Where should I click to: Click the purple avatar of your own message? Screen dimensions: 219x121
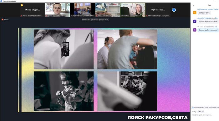coord(195,30)
